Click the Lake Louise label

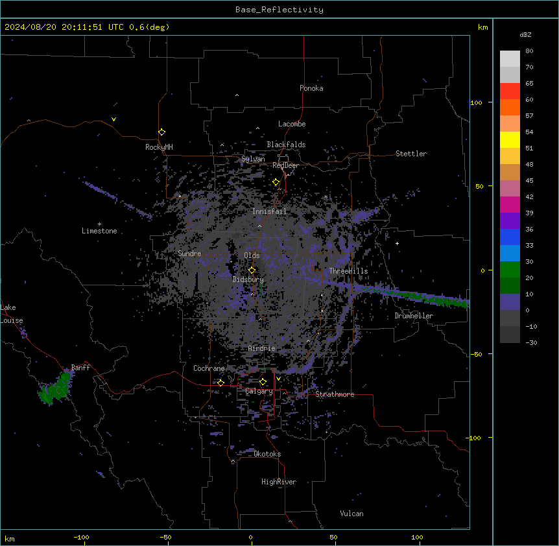(x=12, y=314)
